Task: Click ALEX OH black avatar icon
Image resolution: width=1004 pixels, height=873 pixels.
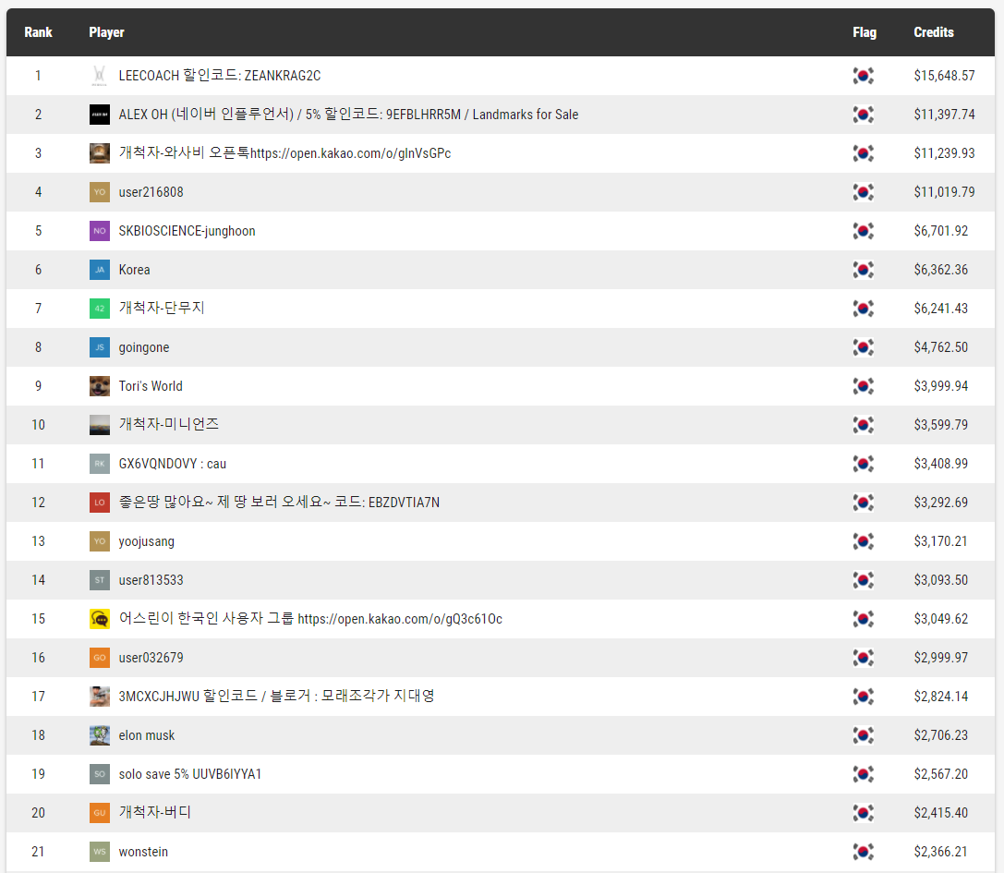Action: (99, 115)
